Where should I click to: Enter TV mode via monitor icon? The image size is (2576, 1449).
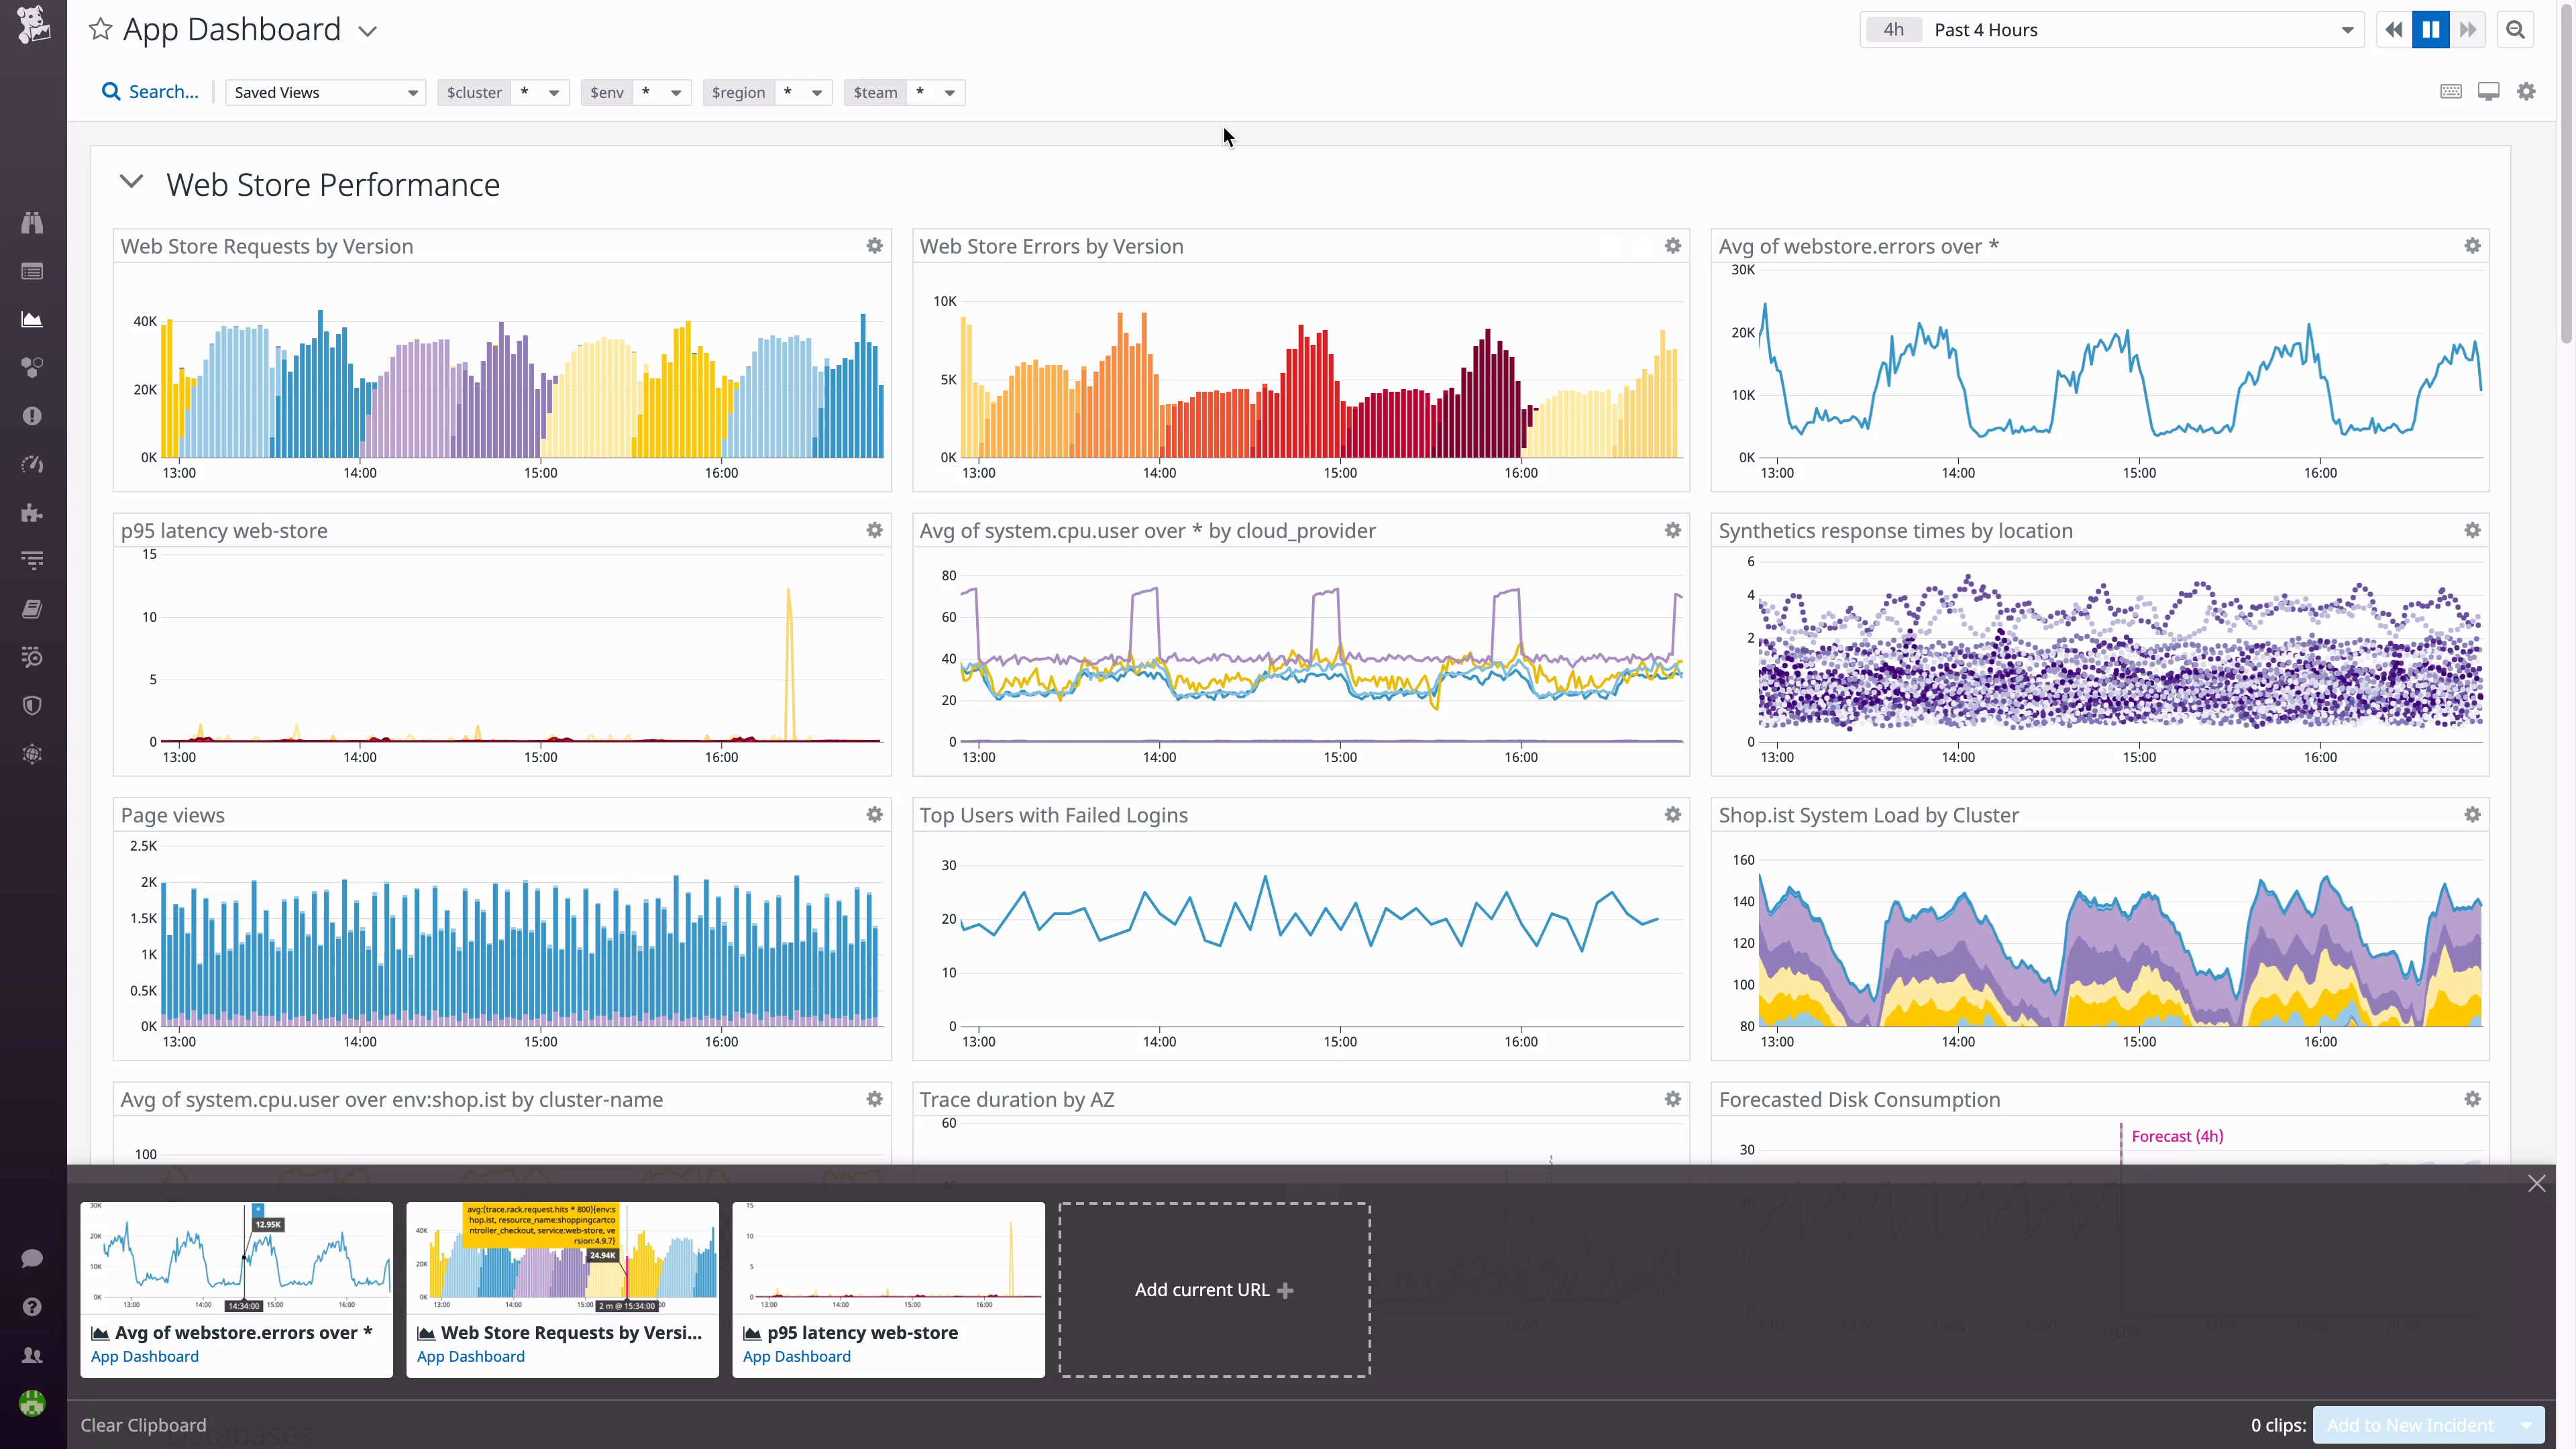pyautogui.click(x=2488, y=92)
